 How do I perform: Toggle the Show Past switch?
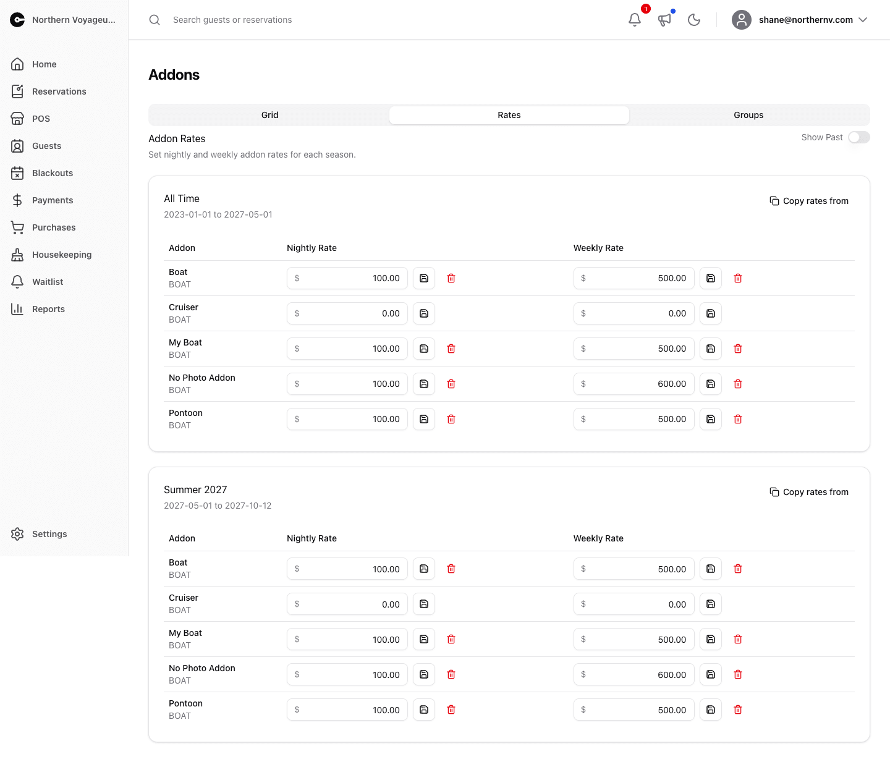coord(858,137)
